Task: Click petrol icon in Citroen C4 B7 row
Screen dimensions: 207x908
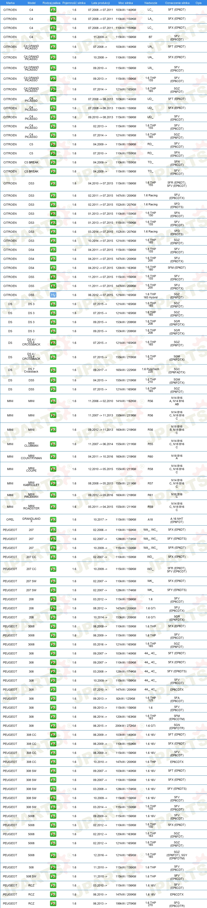Action: 53,37
